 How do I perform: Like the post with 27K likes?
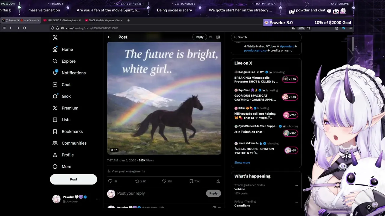(x=167, y=181)
